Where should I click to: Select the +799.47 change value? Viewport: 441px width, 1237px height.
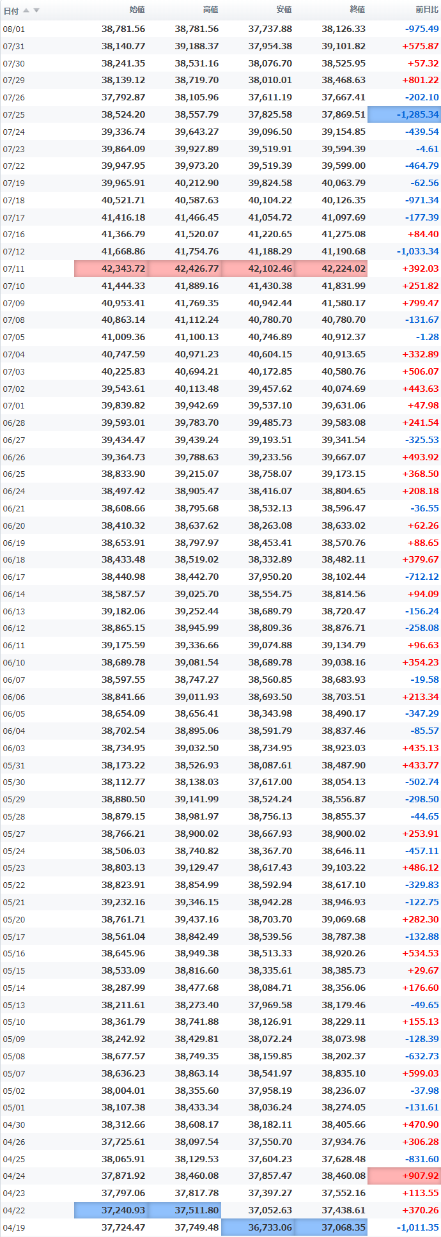coord(421,303)
